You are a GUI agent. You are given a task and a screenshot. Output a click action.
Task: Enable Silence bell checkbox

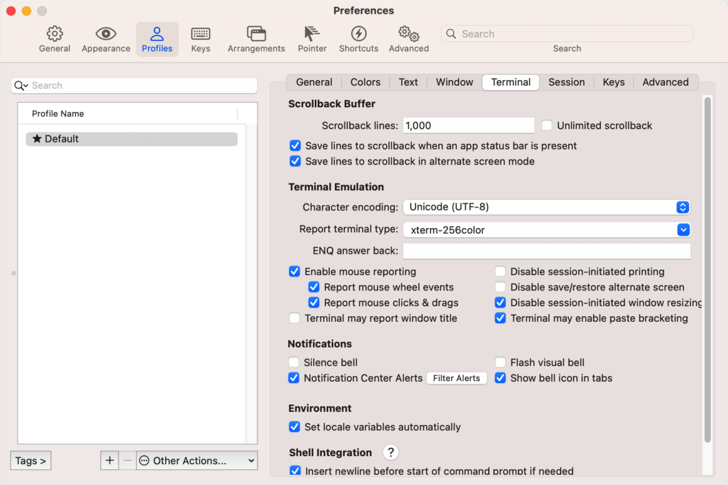293,362
